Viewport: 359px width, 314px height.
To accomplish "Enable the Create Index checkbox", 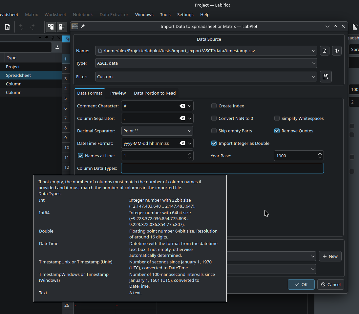I will (x=214, y=106).
